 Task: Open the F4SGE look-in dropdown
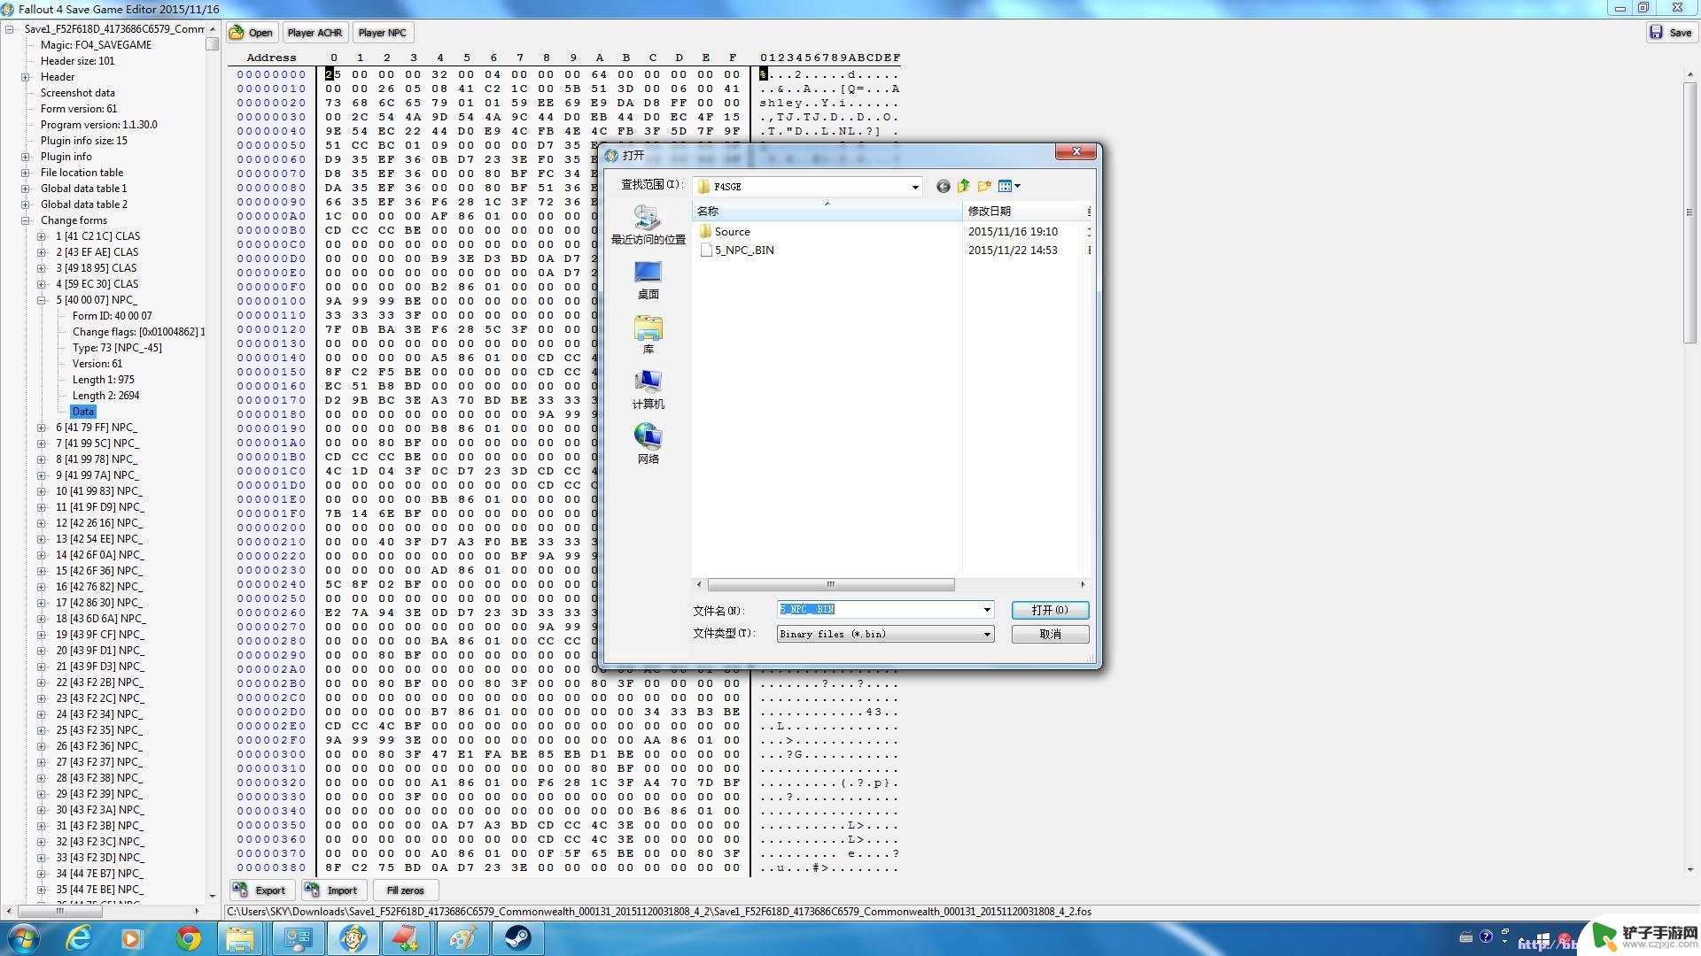click(x=915, y=187)
